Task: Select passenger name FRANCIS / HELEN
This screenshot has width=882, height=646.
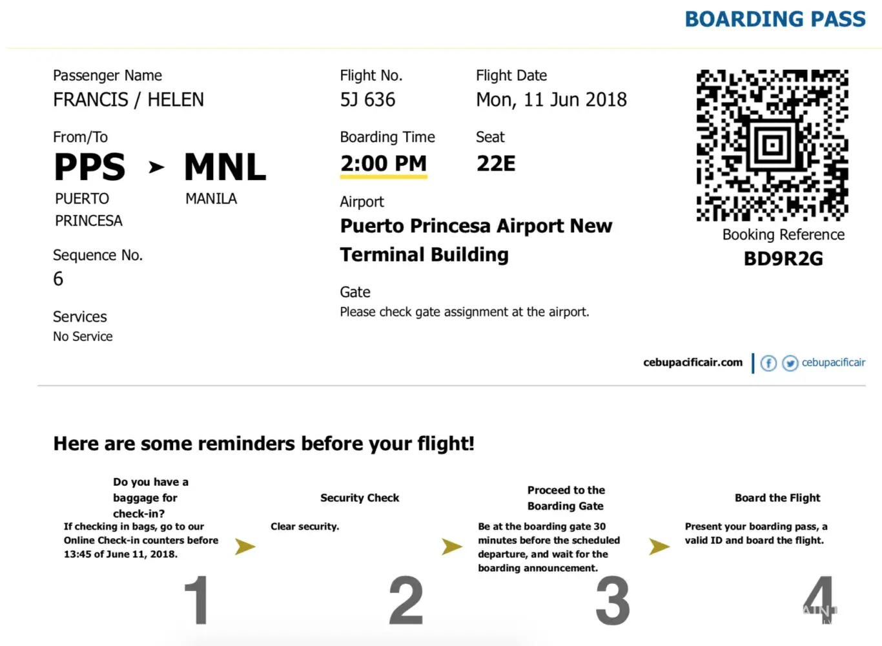Action: [128, 100]
